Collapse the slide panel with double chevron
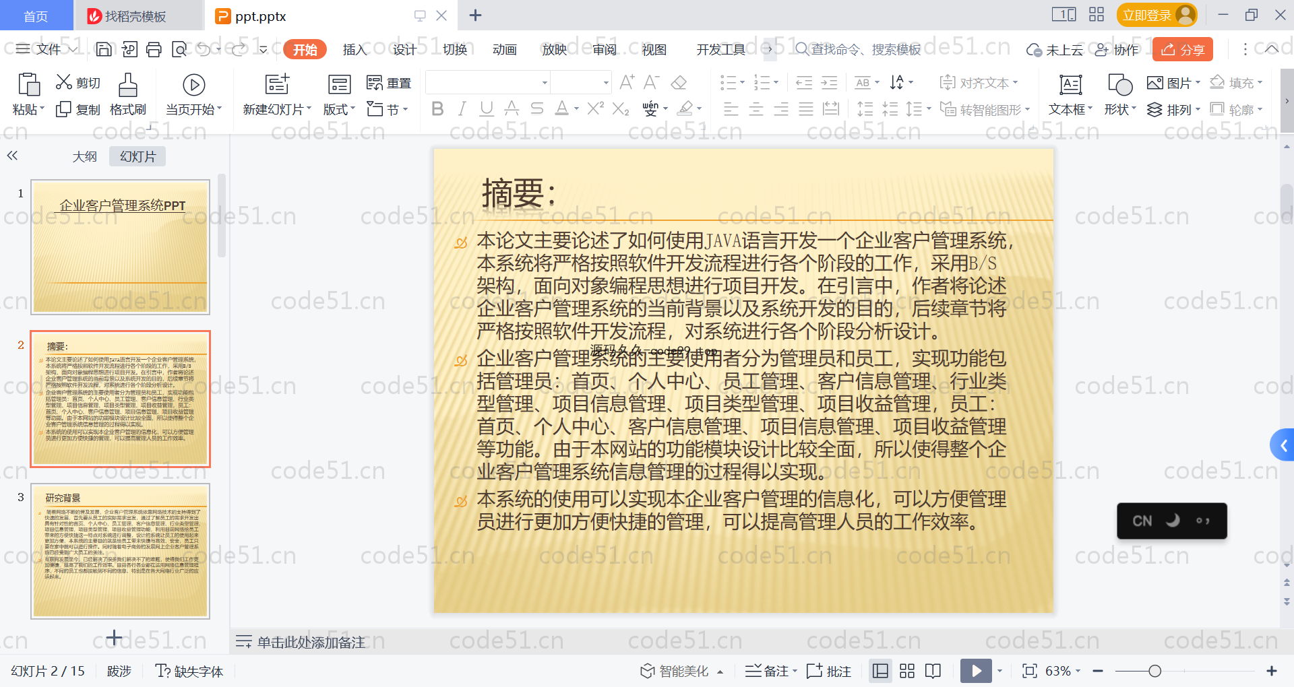 [12, 156]
